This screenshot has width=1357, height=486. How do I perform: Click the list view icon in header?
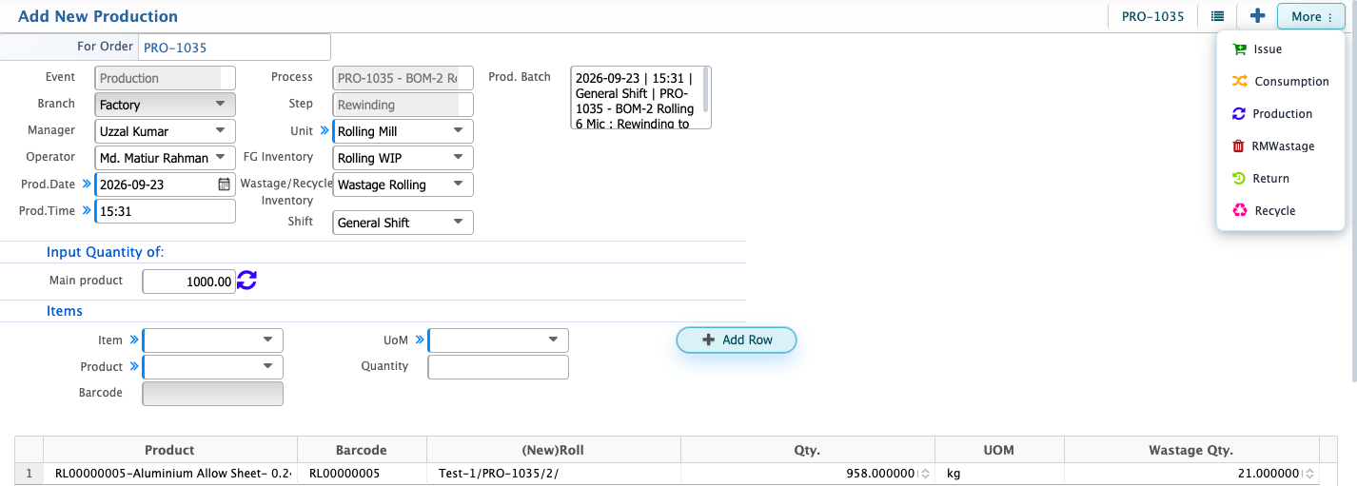click(x=1217, y=16)
